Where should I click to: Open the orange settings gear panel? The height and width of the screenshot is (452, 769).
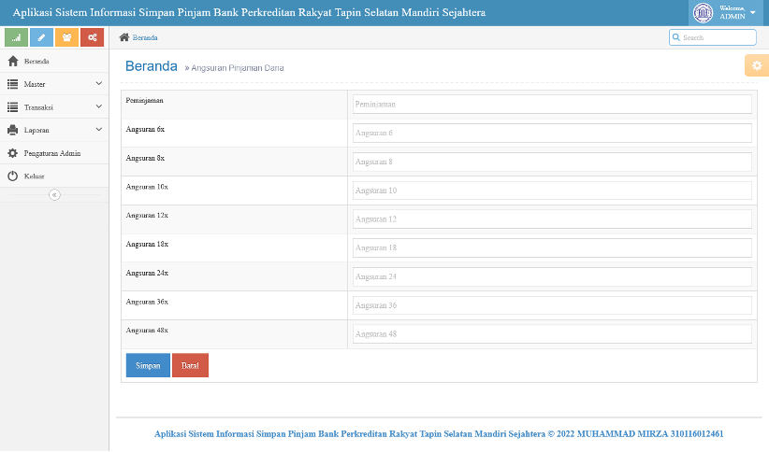click(x=757, y=65)
